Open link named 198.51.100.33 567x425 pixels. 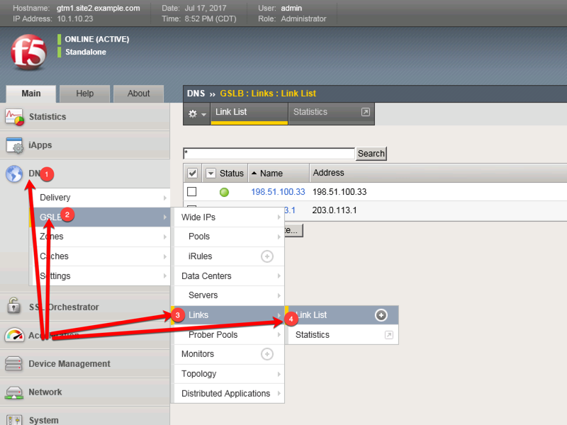click(278, 192)
